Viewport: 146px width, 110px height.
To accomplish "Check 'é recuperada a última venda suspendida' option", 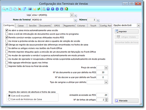I will pos(7,59).
